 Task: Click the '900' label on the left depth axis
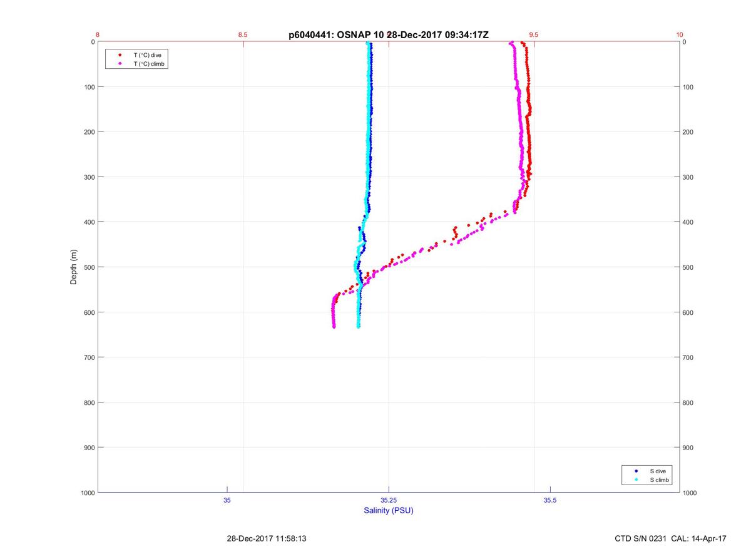[x=89, y=448]
